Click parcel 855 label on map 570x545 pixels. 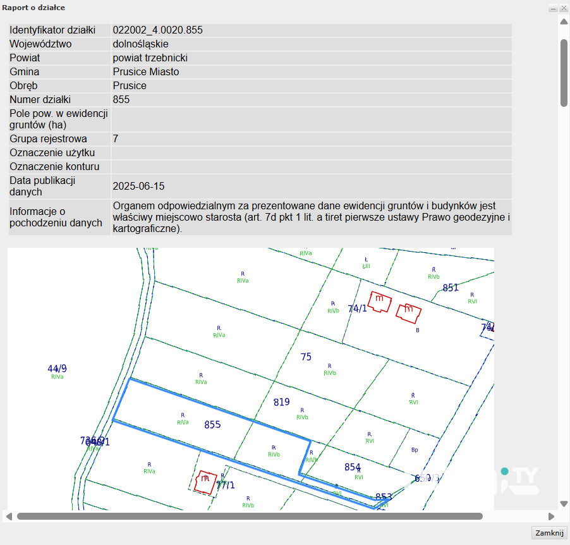click(212, 425)
